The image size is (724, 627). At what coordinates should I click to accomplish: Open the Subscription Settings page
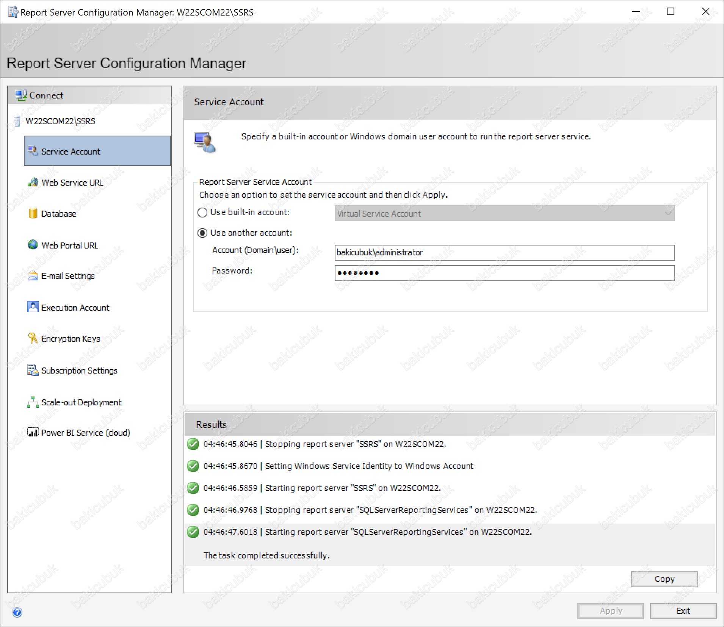[79, 371]
